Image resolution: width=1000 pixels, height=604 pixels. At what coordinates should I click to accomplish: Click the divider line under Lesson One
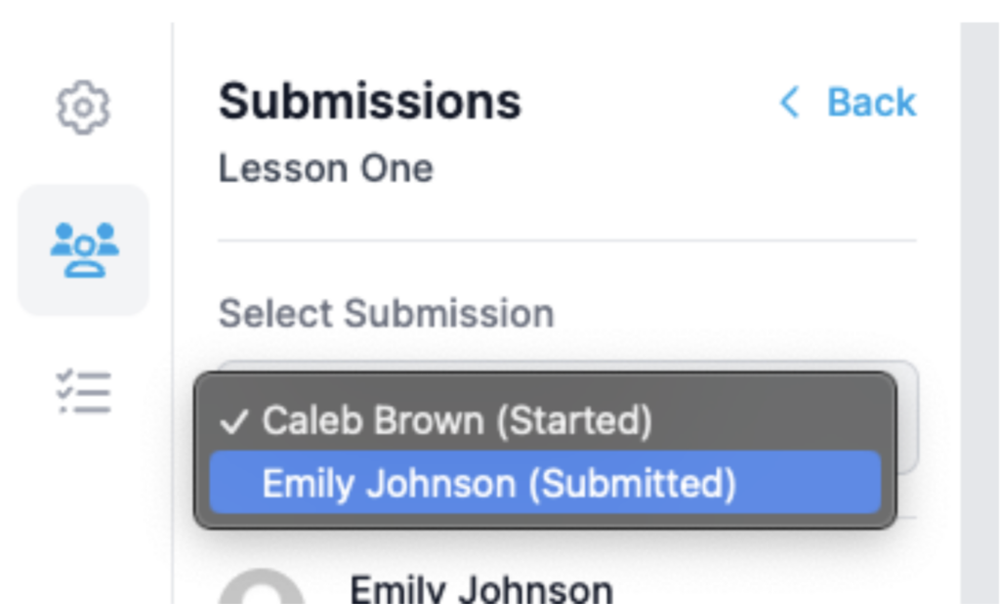(566, 239)
